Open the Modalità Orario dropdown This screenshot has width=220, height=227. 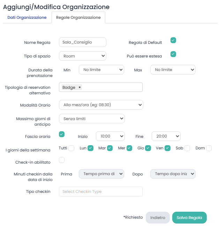point(101,104)
